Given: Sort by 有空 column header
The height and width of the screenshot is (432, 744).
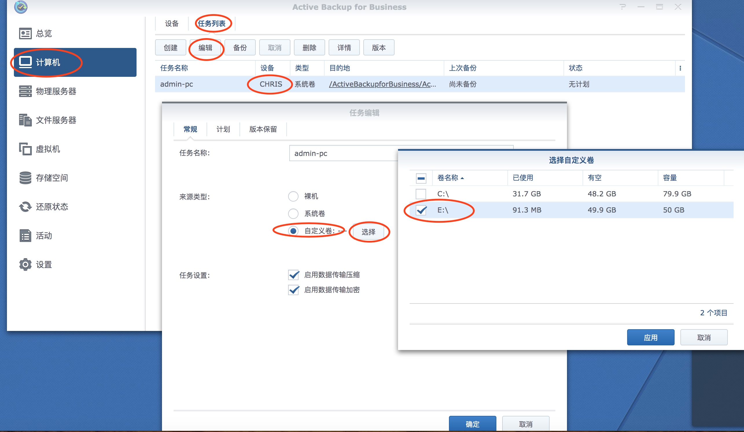Looking at the screenshot, I should (620, 178).
